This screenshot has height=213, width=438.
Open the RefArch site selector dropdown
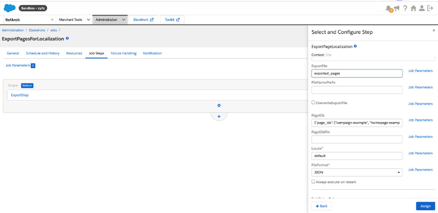tap(29, 20)
